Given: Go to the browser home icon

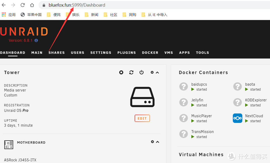Looking at the screenshot, I should point(32,5).
